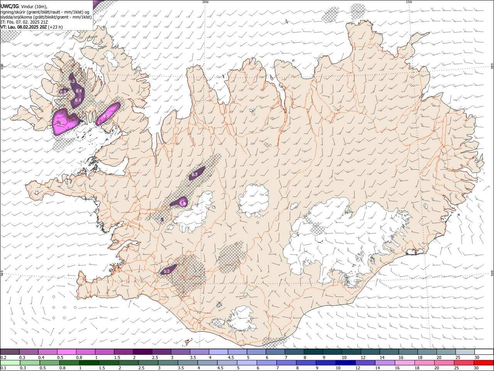Click the lower legend swatch starting at 0.5

[49, 363]
